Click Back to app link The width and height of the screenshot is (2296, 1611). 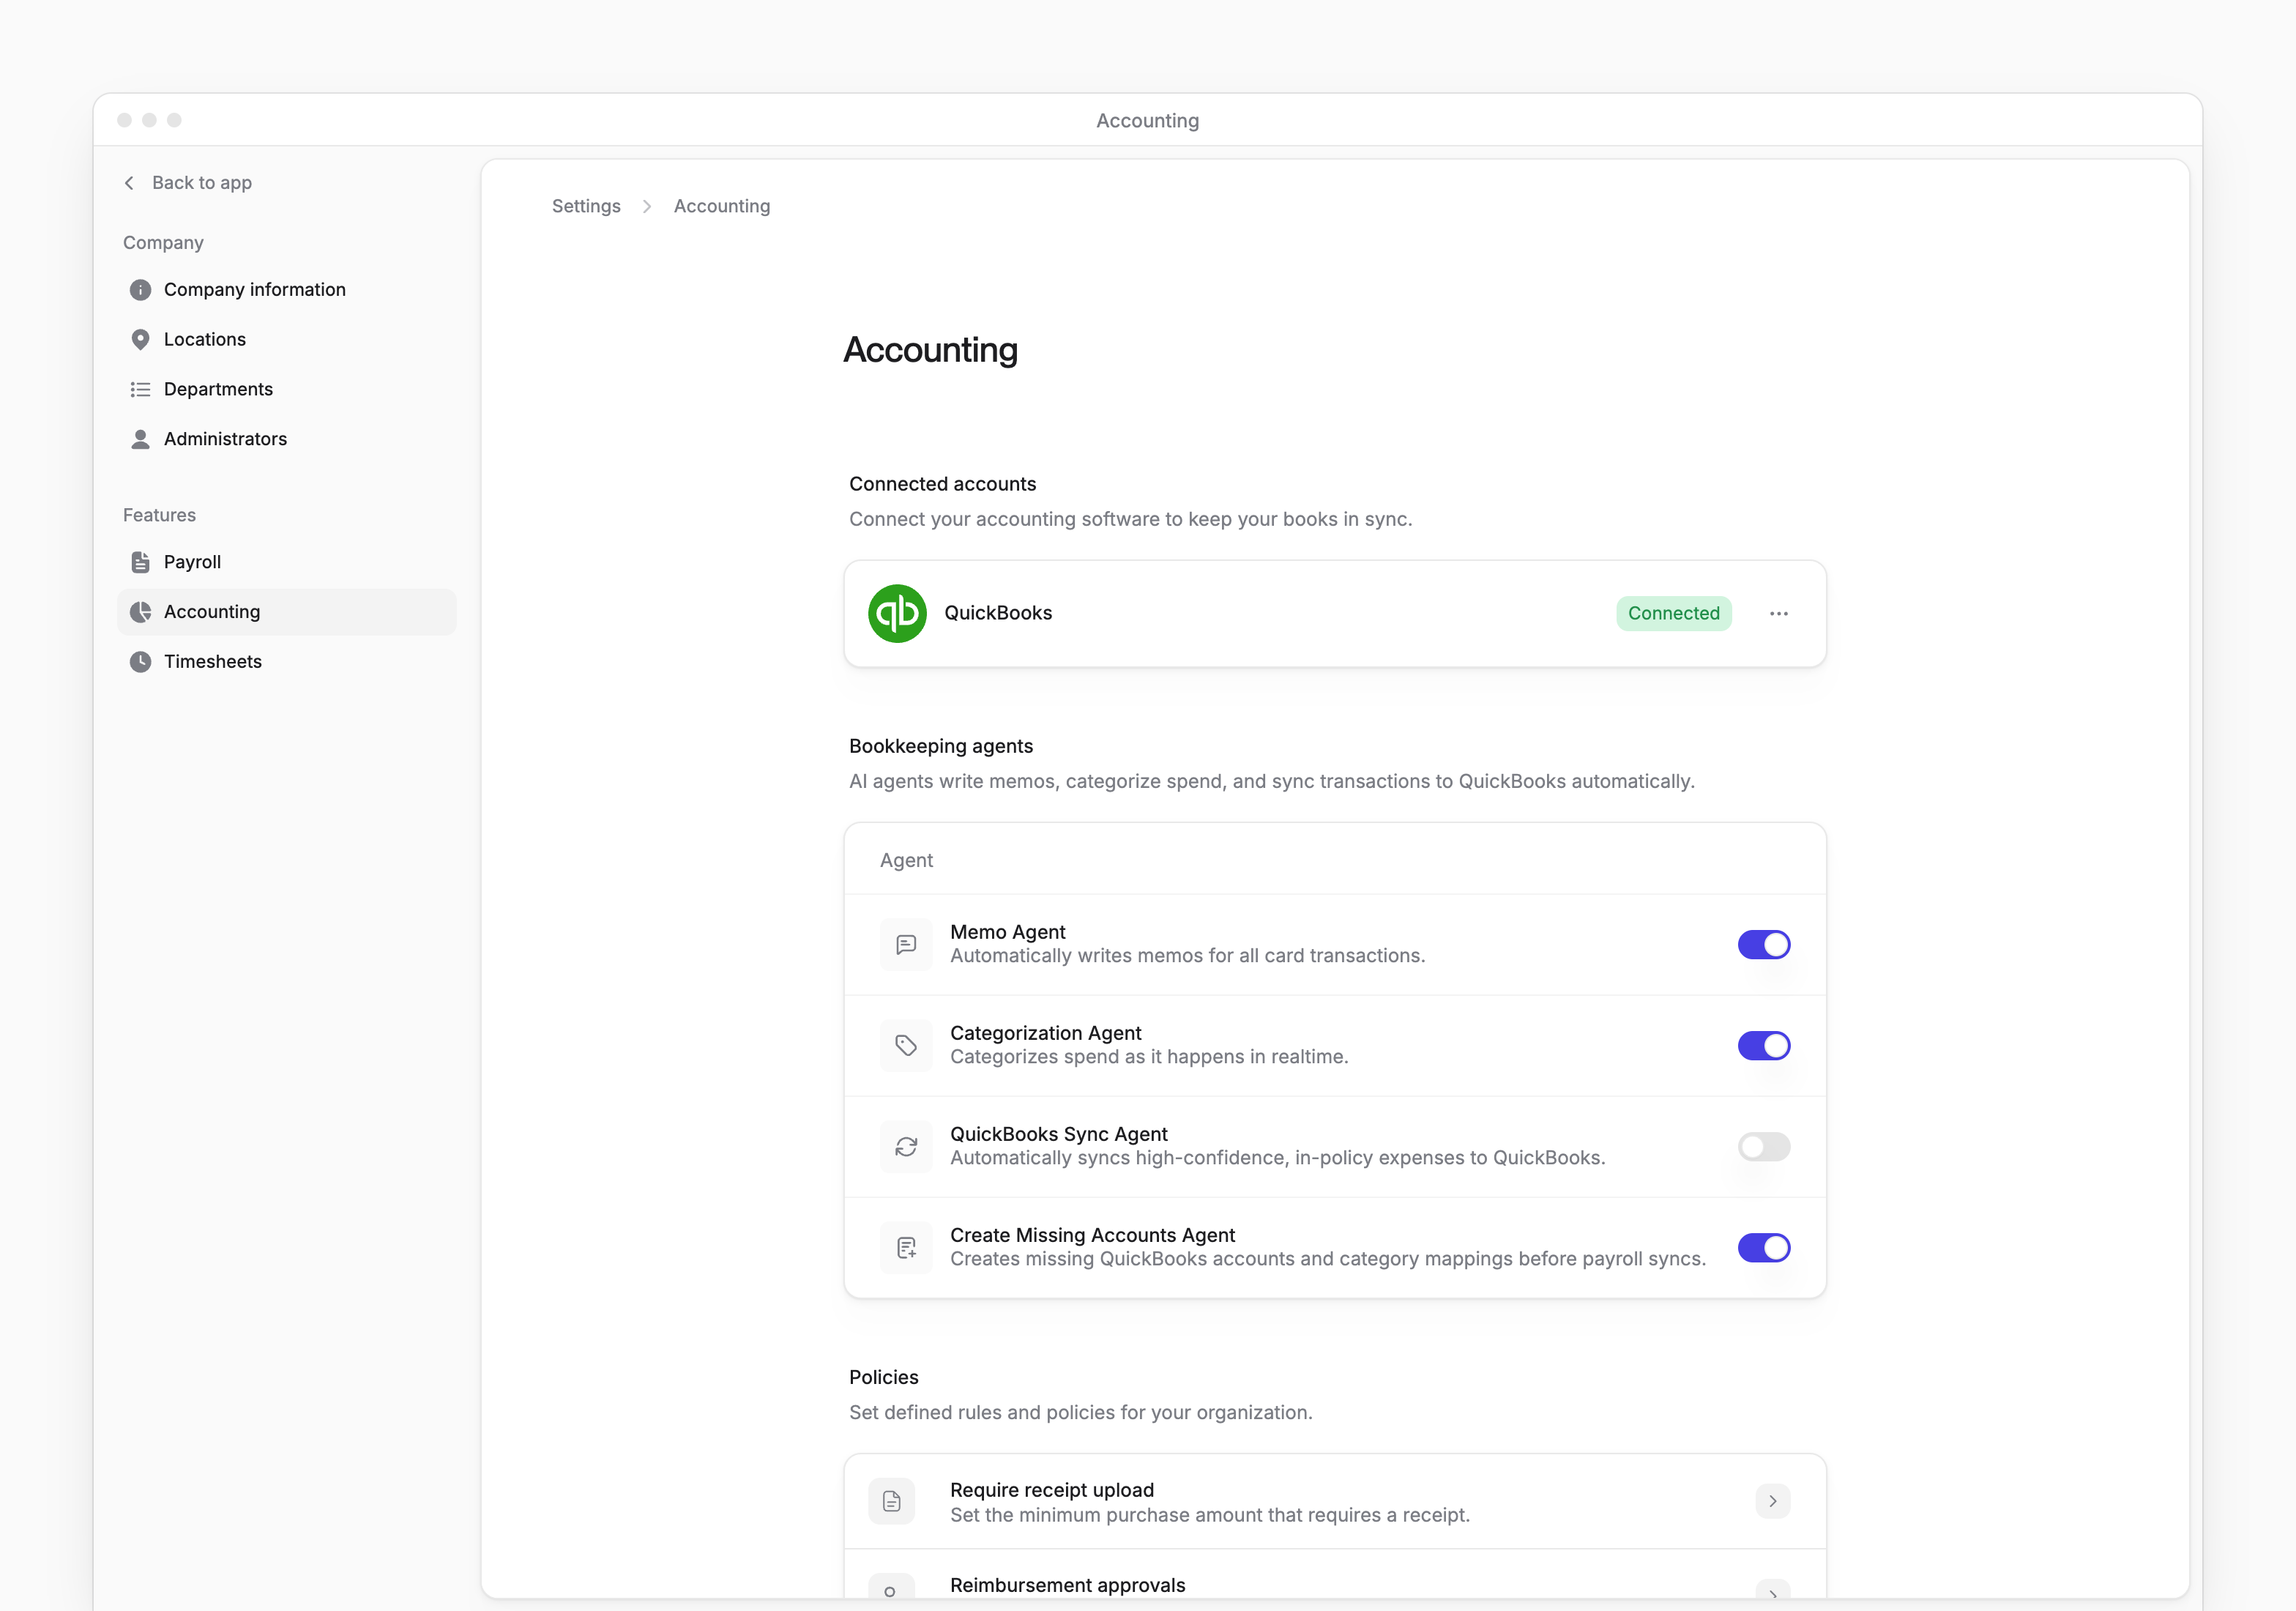tap(188, 183)
